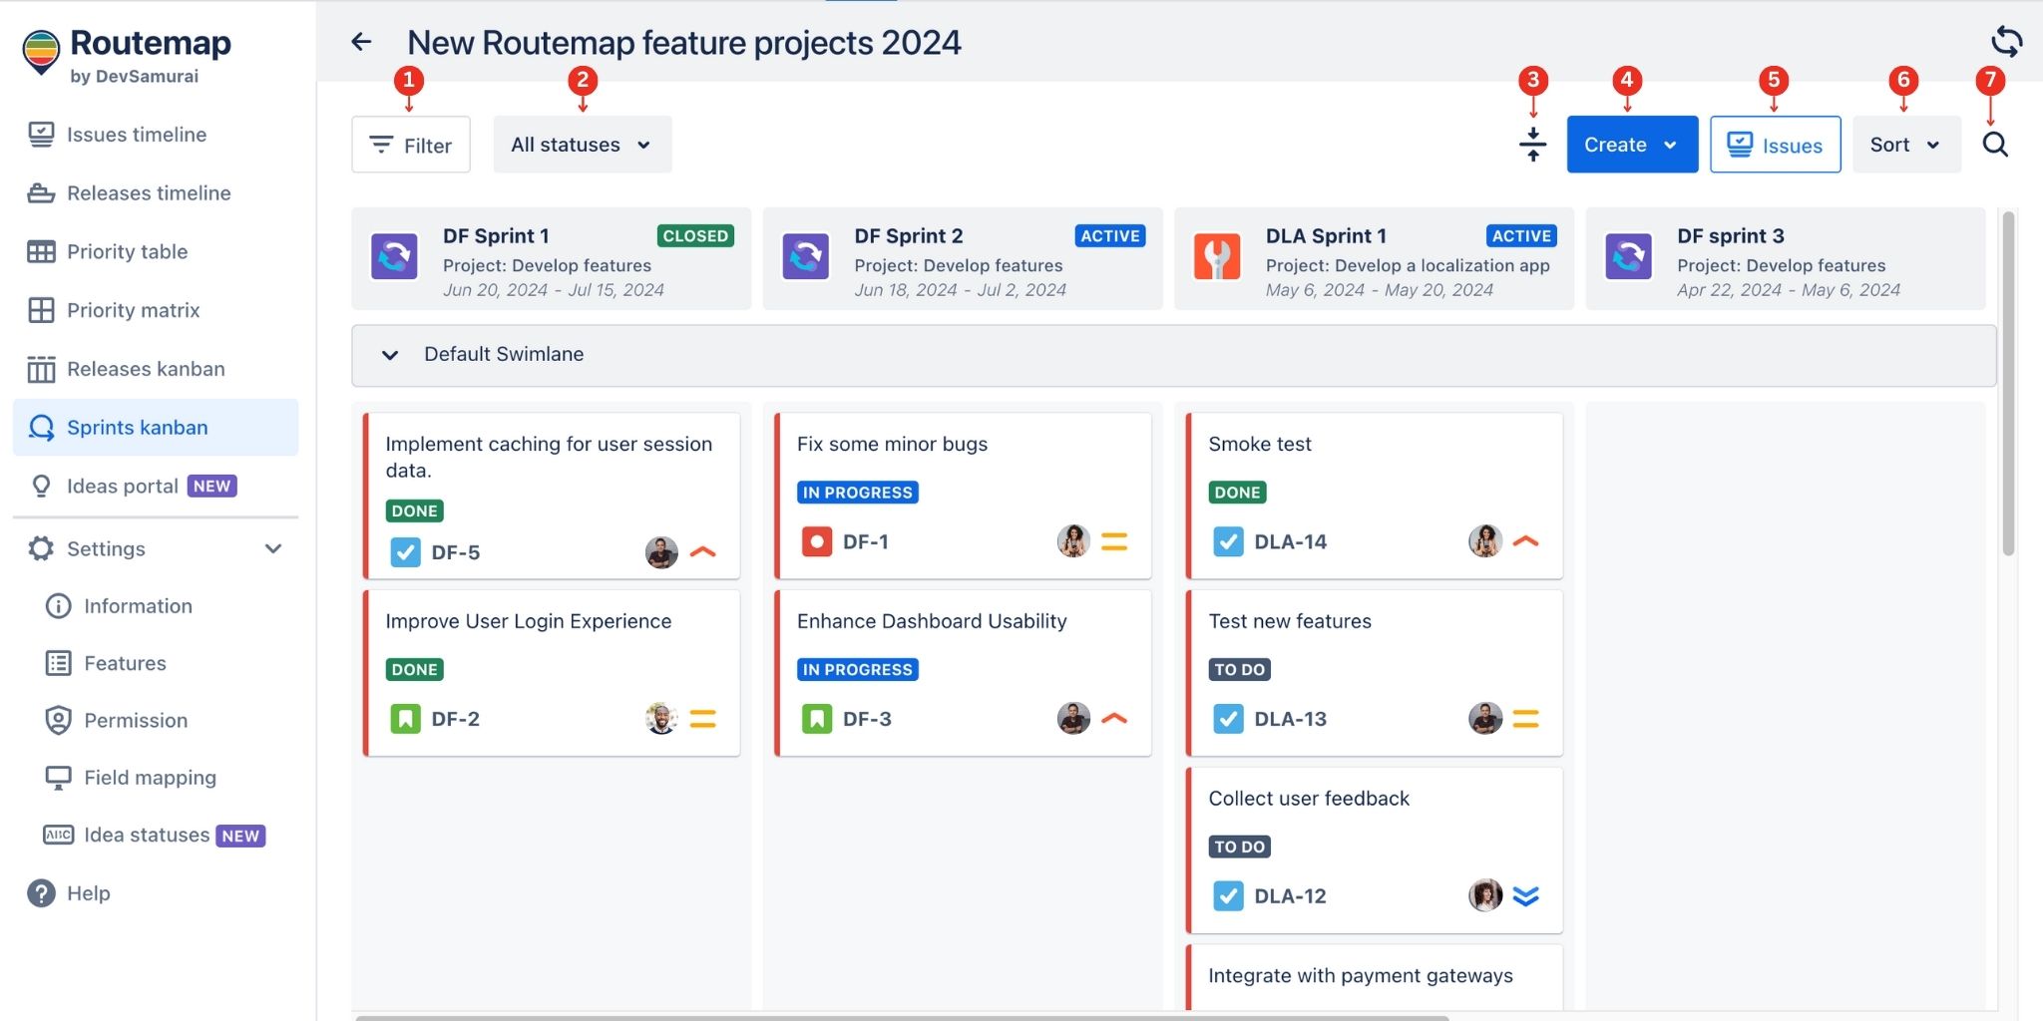Click the Create button
Screen dimensions: 2043x1021
(1631, 144)
